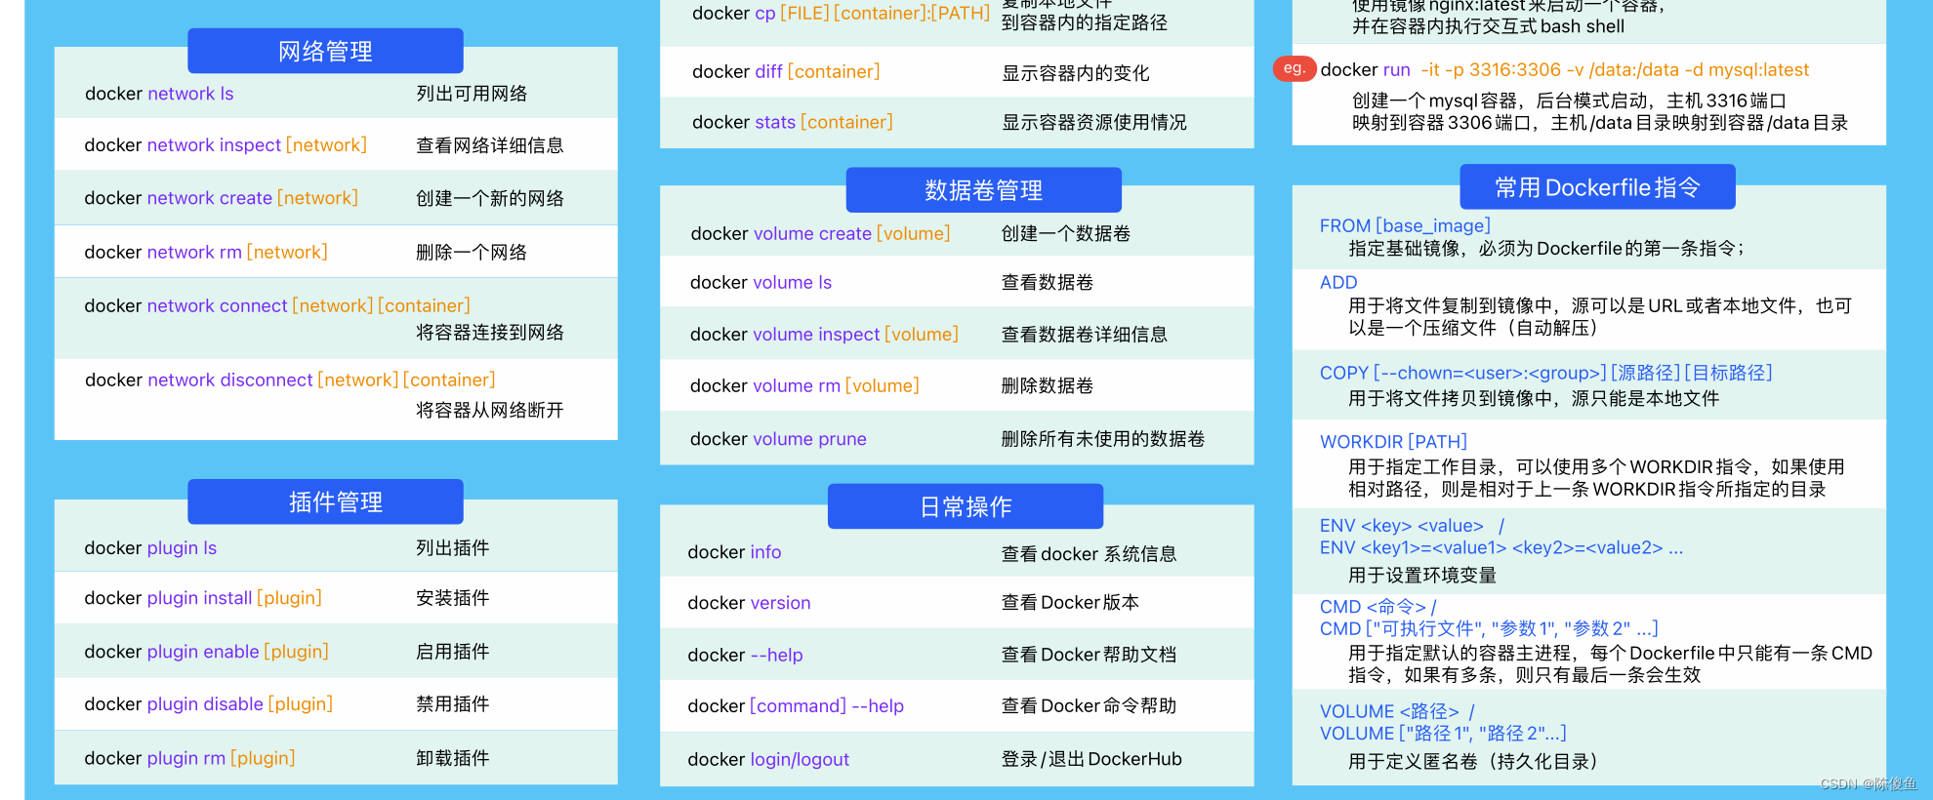
Task: Click 用于定义匿名卷 description
Action: click(x=1473, y=762)
